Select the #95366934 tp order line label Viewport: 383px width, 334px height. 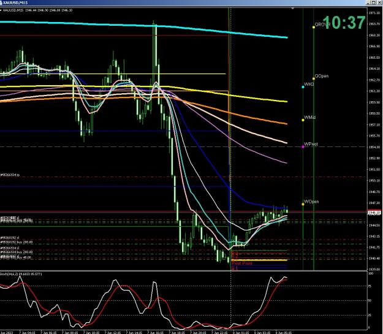10,175
